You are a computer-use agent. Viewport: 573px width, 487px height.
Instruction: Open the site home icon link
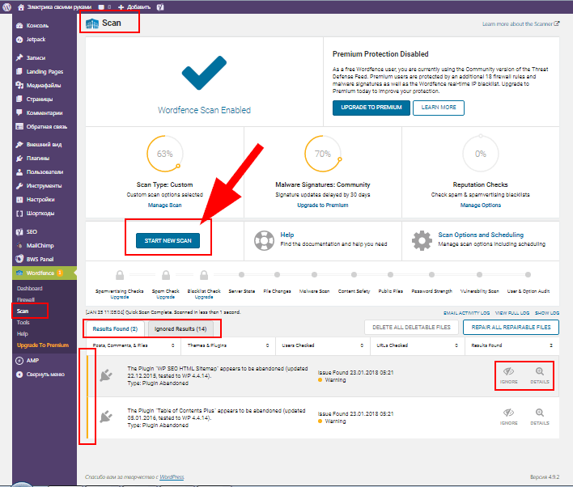21,7
